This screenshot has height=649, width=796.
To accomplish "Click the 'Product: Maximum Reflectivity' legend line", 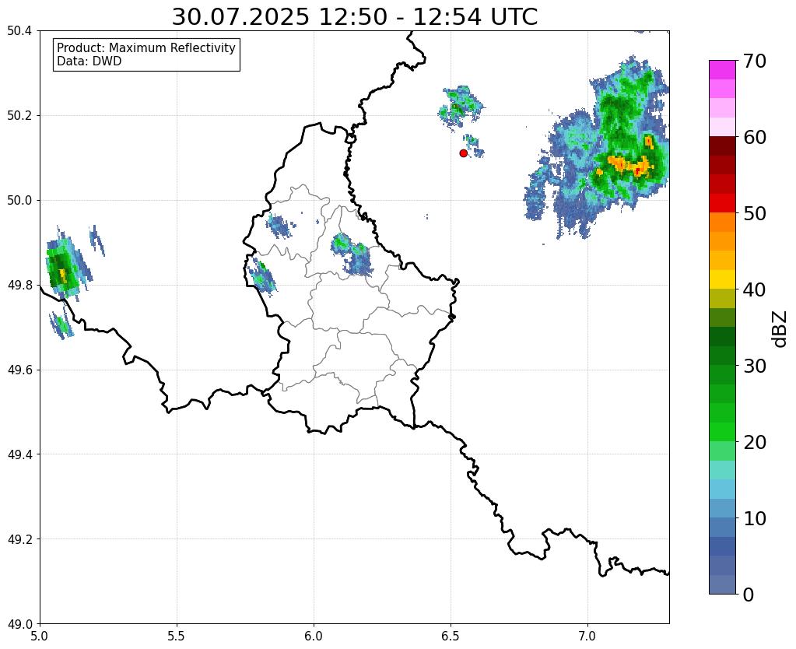I will pos(146,47).
